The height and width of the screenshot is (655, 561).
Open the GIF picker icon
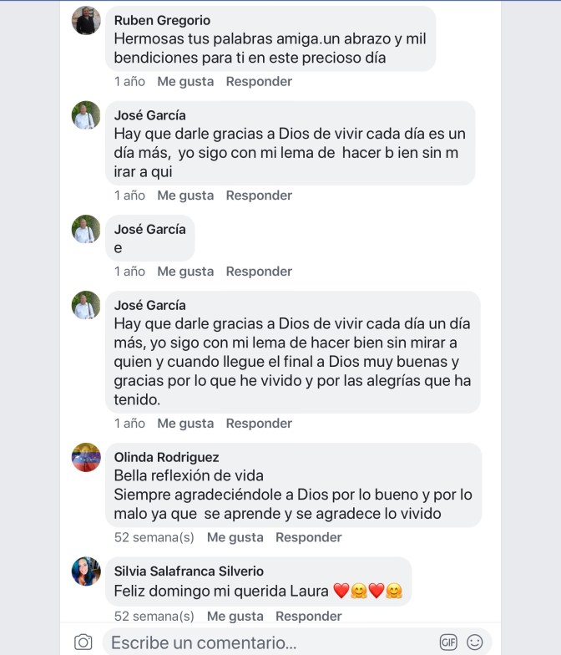(x=448, y=642)
